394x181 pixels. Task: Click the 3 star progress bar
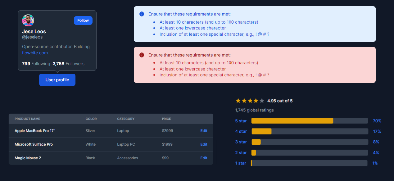[310, 142]
